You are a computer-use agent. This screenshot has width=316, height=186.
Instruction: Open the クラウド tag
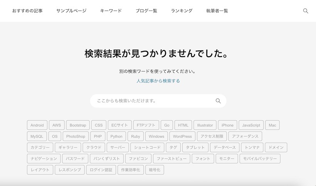tap(94, 147)
